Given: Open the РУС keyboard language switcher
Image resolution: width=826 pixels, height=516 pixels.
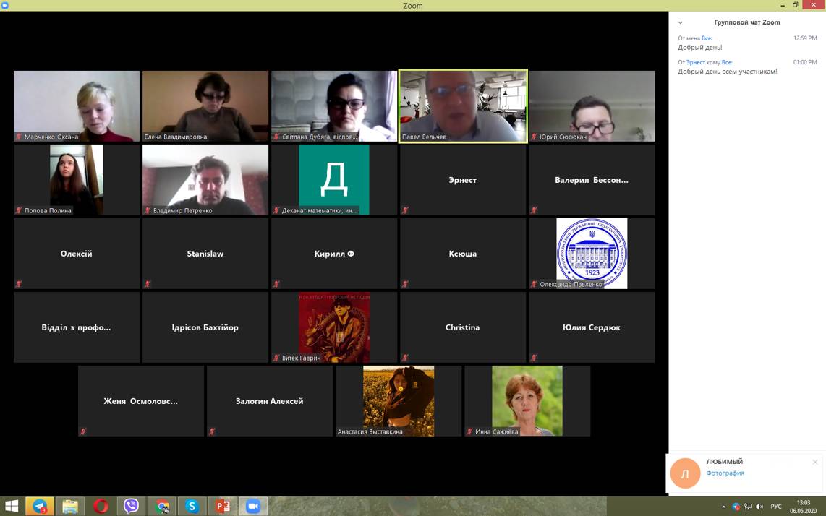Looking at the screenshot, I should pyautogui.click(x=776, y=507).
